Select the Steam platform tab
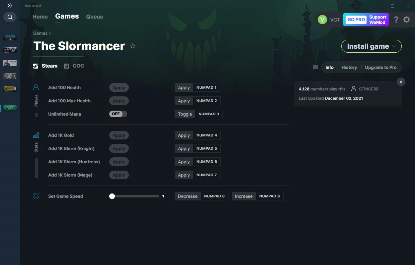This screenshot has height=265, width=415. 45,66
